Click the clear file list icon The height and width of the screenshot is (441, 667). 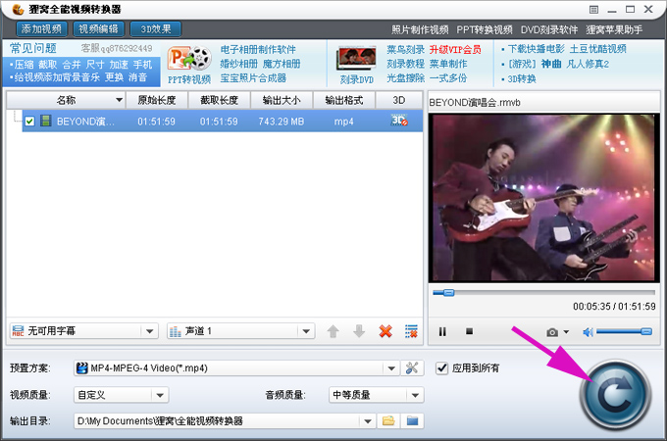[411, 331]
